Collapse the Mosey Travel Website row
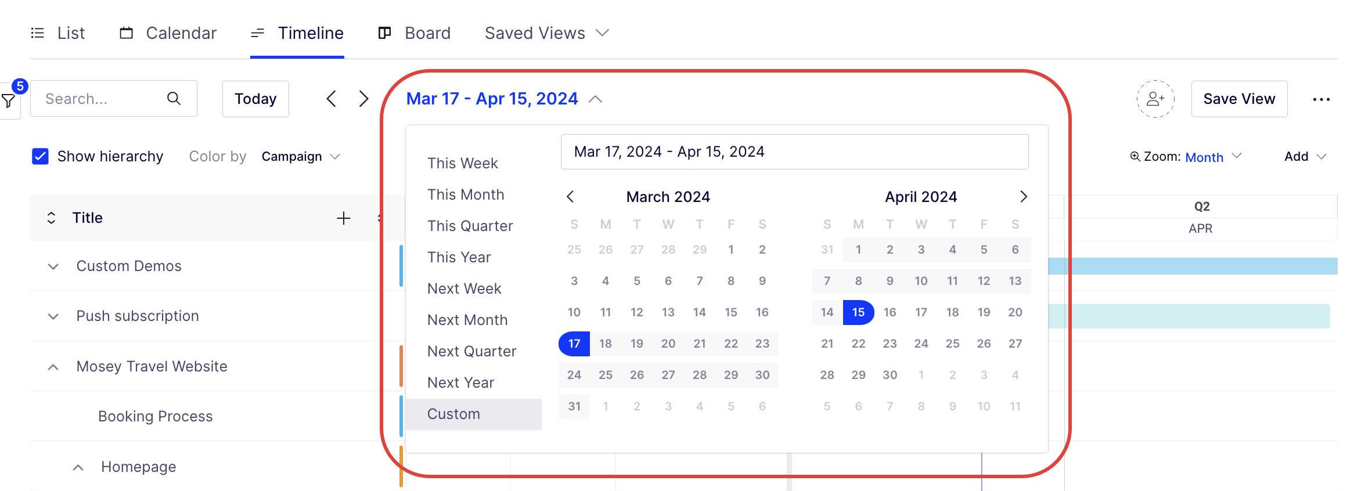1361x491 pixels. (53, 367)
